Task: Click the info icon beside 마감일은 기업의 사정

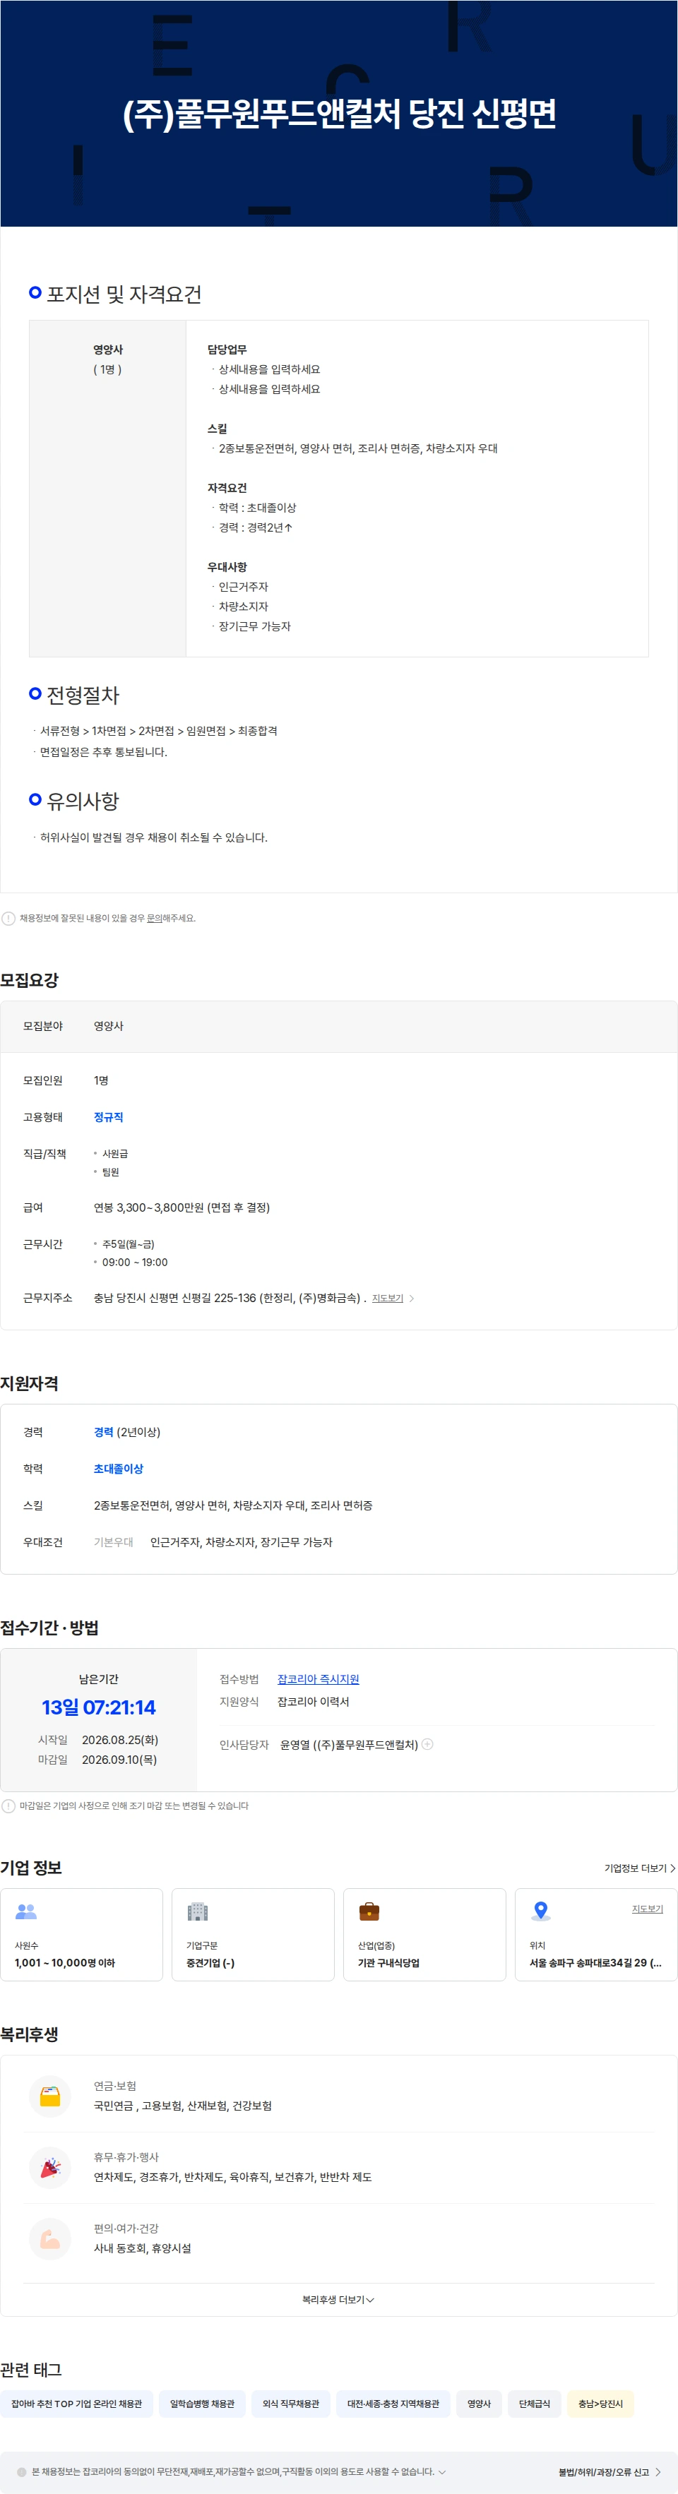Action: (8, 1806)
